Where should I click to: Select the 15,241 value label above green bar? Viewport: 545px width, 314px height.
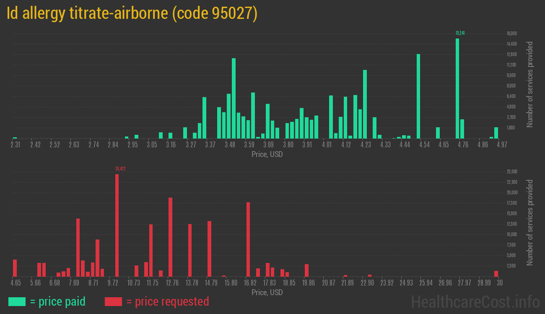[x=460, y=33]
